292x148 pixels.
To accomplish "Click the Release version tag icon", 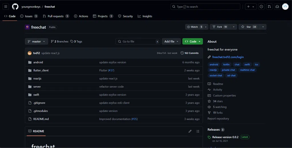I will point(209,137).
